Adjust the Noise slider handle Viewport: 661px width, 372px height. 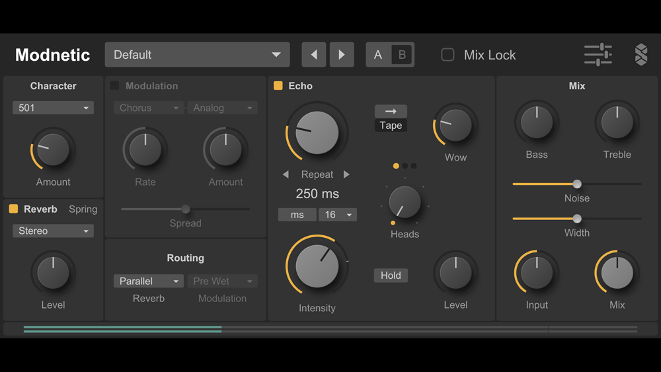[577, 184]
